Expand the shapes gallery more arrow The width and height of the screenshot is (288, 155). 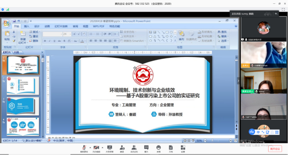[x=175, y=40]
